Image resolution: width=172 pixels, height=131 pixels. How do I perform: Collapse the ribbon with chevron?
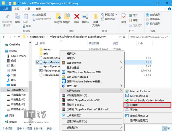[x=165, y=9]
